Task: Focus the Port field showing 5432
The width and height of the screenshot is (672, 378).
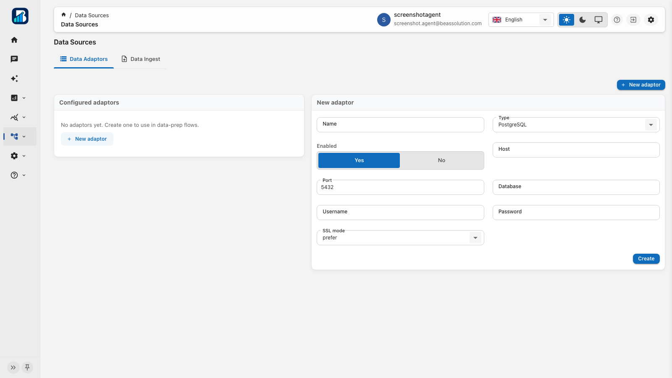Action: [400, 187]
